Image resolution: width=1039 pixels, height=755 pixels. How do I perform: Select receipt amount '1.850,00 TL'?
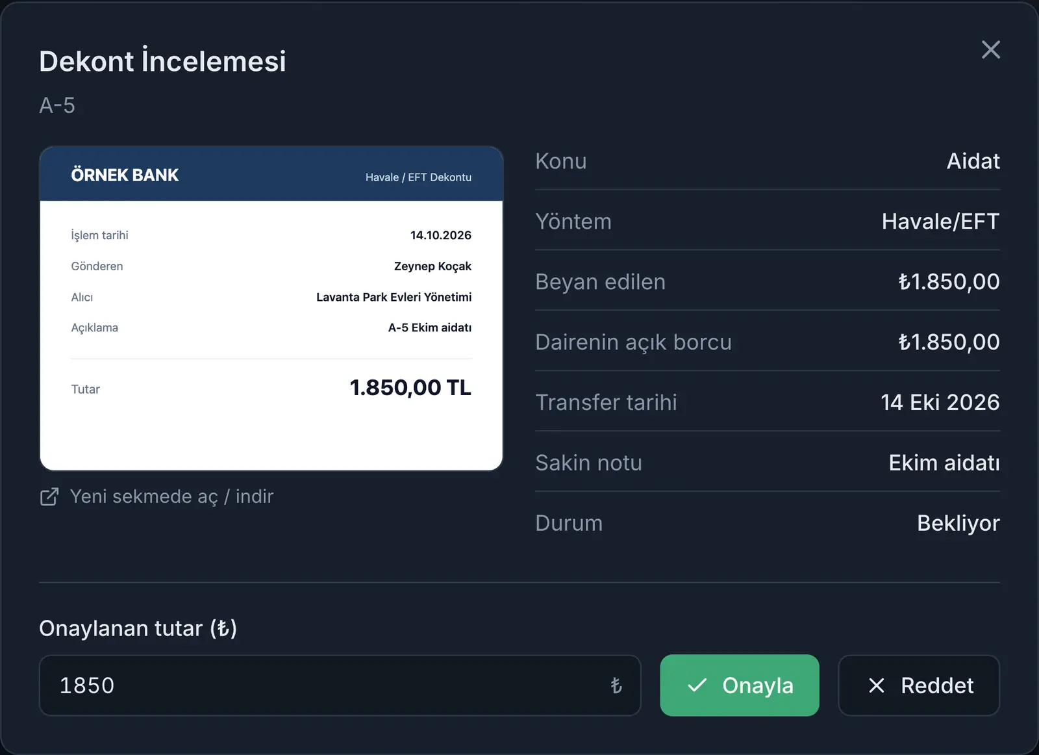pyautogui.click(x=410, y=388)
